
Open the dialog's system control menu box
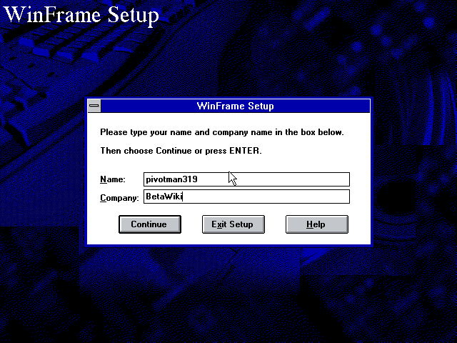94,106
